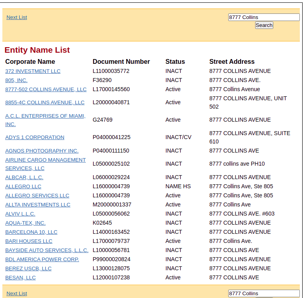Click address 8777 COLLINS AVE. #603
303x298 pixels.
242,214
